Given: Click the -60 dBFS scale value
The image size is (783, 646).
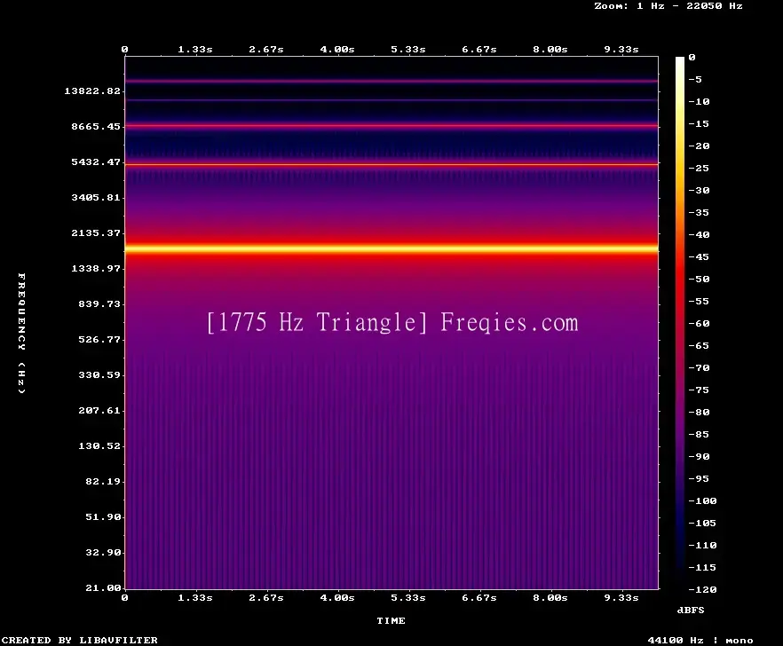Looking at the screenshot, I should click(699, 324).
